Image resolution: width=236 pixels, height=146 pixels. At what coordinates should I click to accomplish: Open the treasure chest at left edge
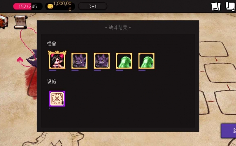click(4, 21)
